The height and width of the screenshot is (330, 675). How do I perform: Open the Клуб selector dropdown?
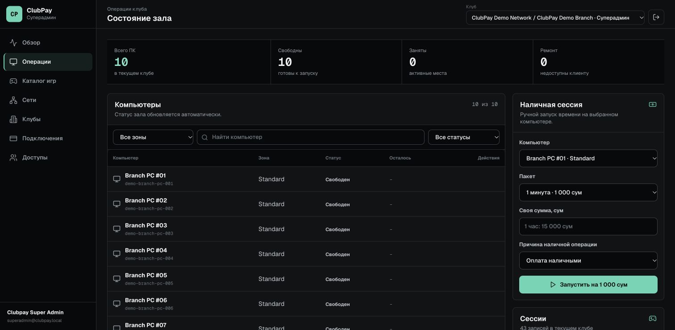click(555, 18)
